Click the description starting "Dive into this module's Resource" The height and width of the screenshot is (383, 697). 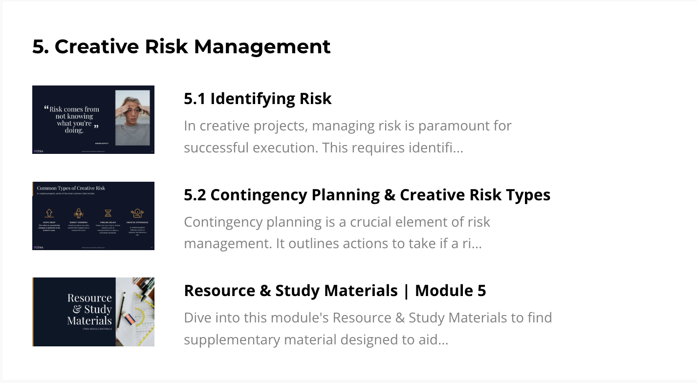(x=368, y=328)
